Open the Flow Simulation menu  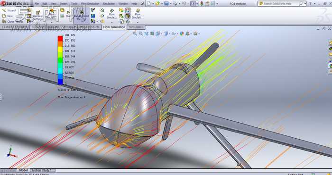(90, 4)
